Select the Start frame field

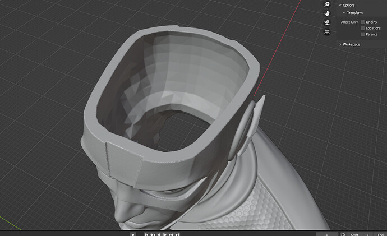(360, 234)
